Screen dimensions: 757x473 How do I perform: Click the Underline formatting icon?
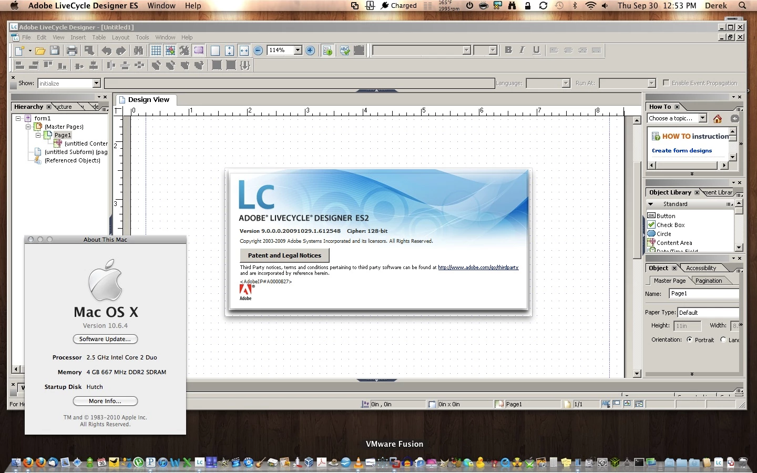(536, 50)
